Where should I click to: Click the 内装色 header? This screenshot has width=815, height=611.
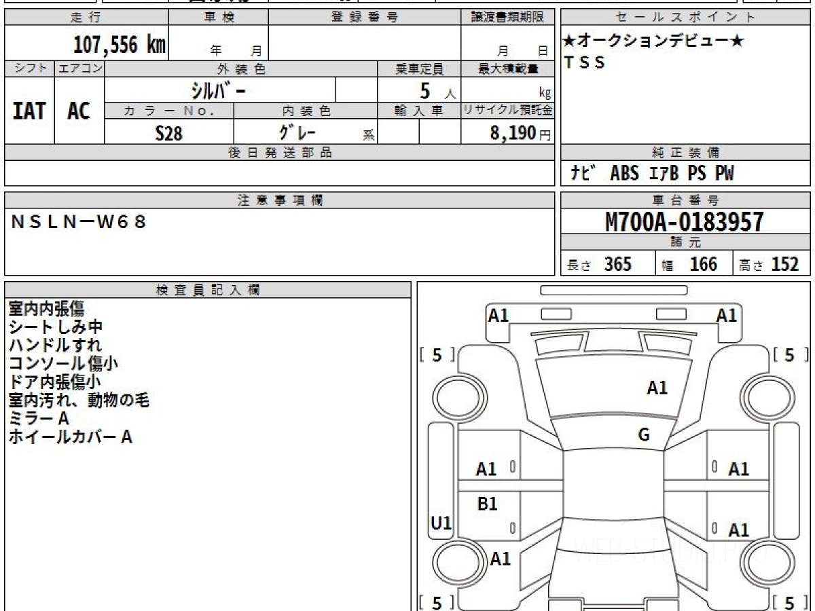306,111
